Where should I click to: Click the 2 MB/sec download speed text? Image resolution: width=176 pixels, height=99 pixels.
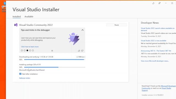coord(81,57)
